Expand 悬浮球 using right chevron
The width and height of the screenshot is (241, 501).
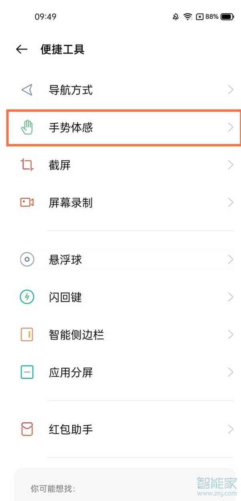pyautogui.click(x=231, y=260)
